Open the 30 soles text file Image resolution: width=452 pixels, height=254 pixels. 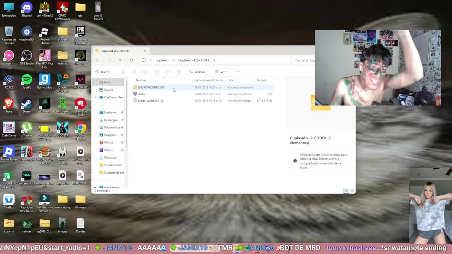click(80, 225)
